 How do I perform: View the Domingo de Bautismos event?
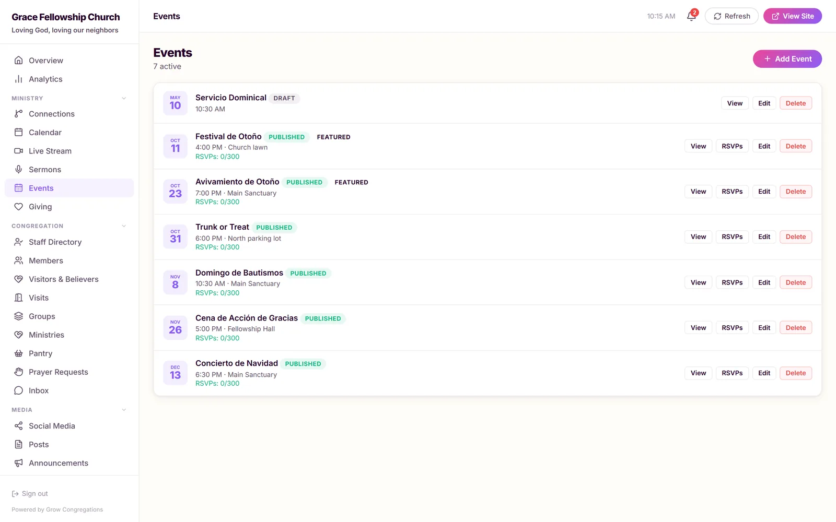[698, 282]
